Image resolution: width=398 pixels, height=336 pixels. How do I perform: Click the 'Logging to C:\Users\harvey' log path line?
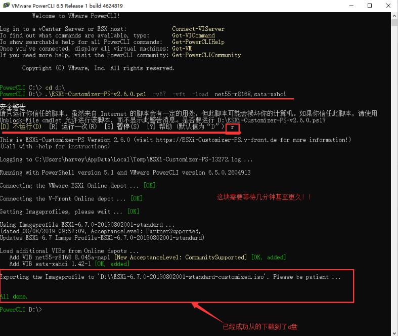pos(126,159)
